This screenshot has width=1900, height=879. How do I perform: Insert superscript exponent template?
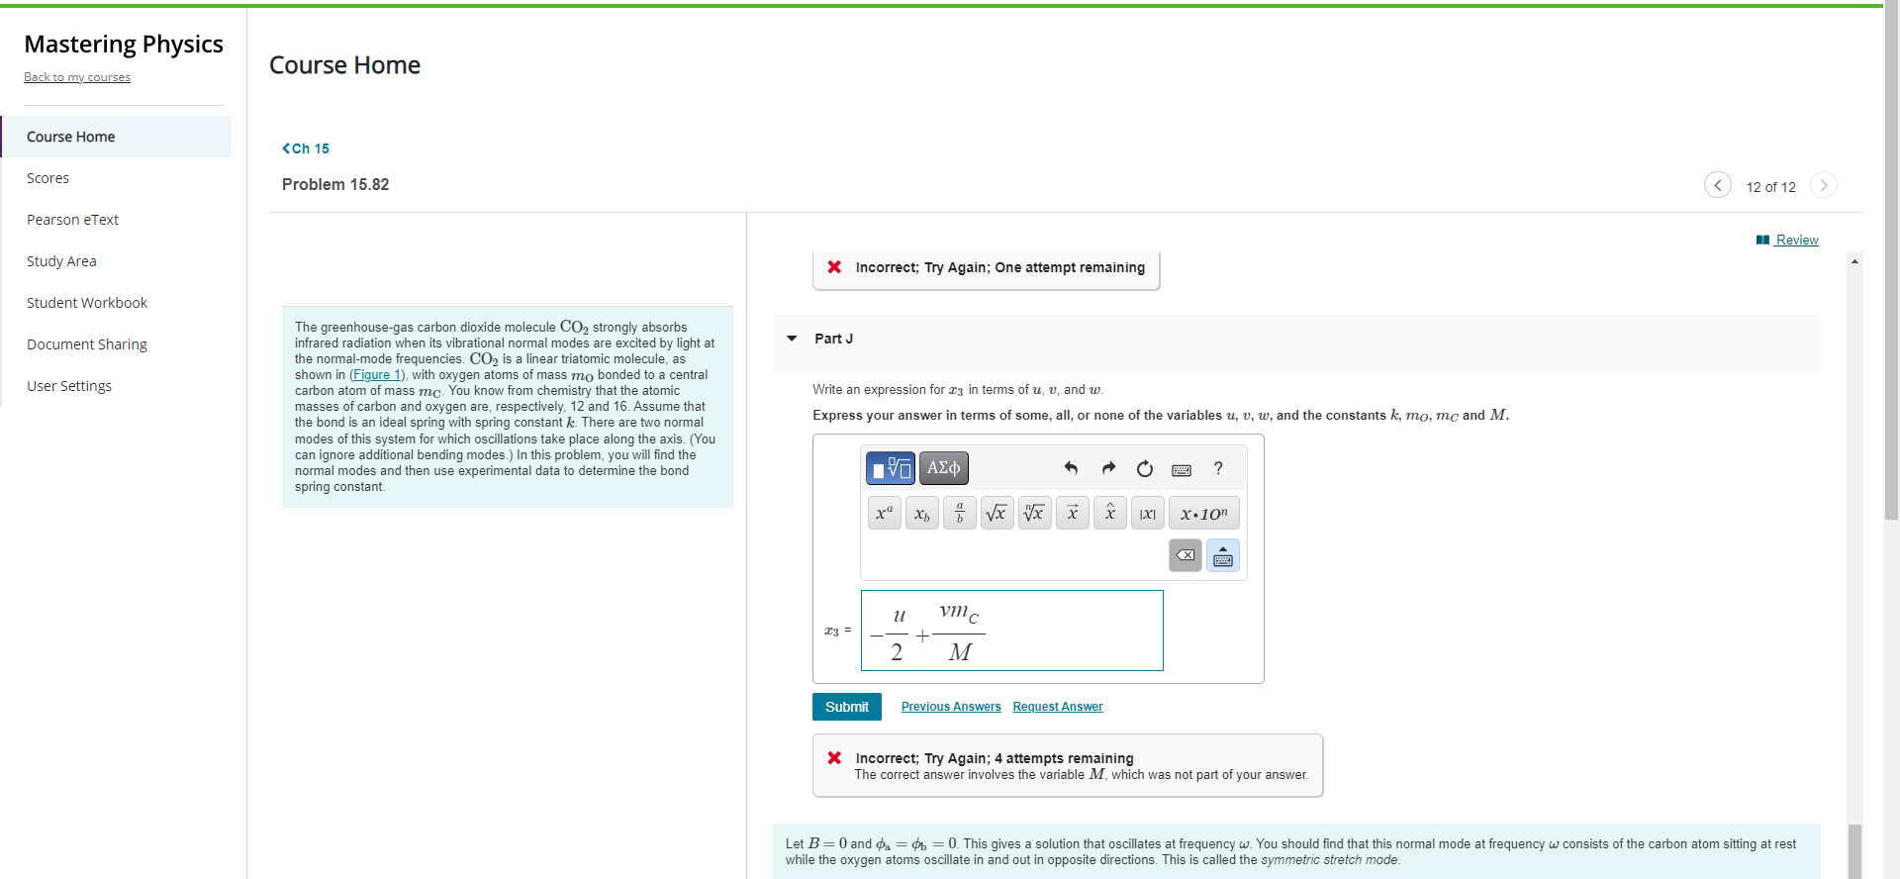click(x=885, y=513)
